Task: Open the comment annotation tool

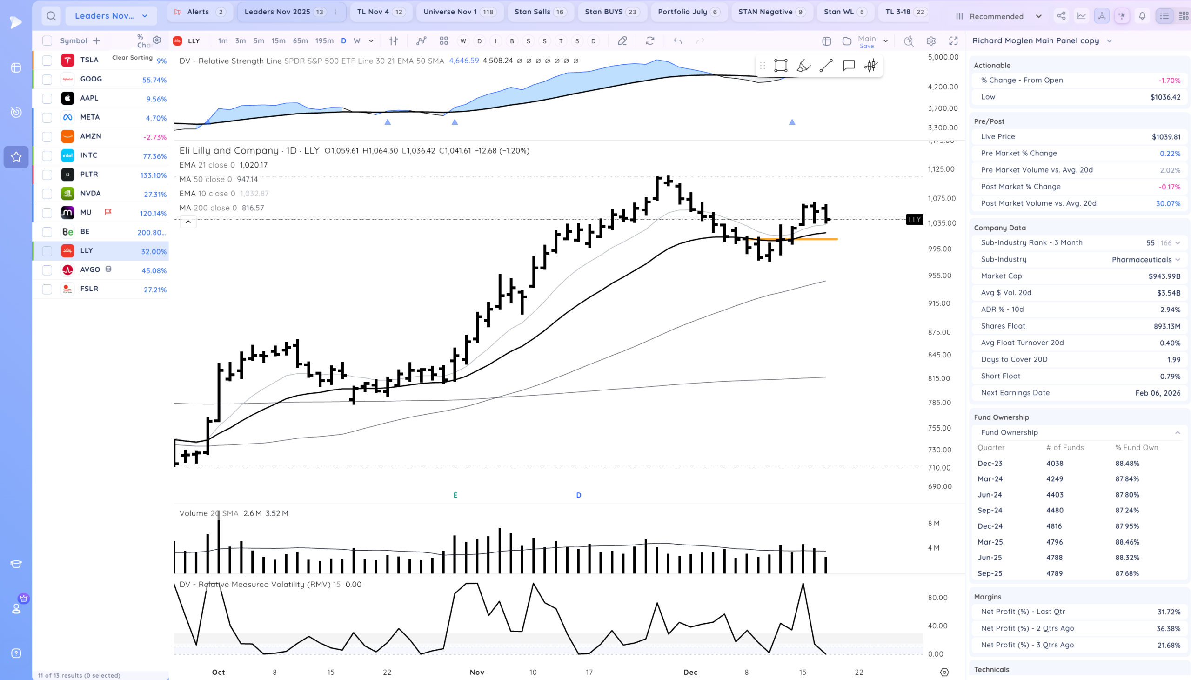Action: point(849,65)
